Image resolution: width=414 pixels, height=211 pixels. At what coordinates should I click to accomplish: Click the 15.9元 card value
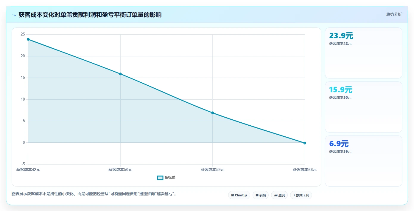coord(341,90)
